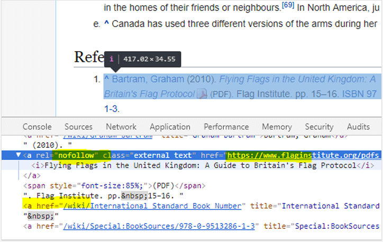
Task: Open the Network tab
Action: [x=121, y=127]
